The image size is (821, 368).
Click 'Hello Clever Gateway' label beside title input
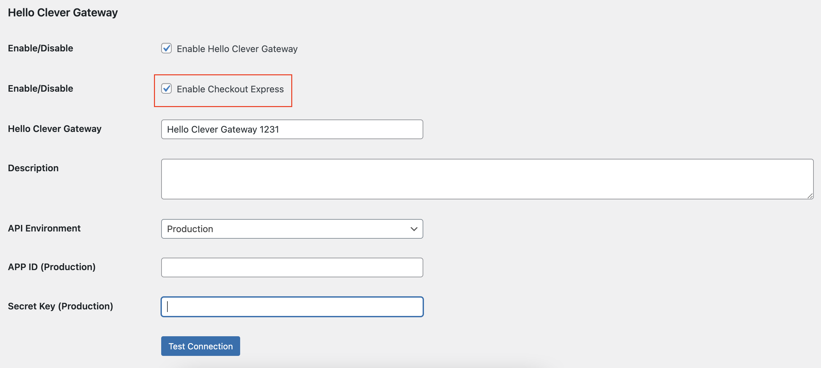tap(55, 129)
